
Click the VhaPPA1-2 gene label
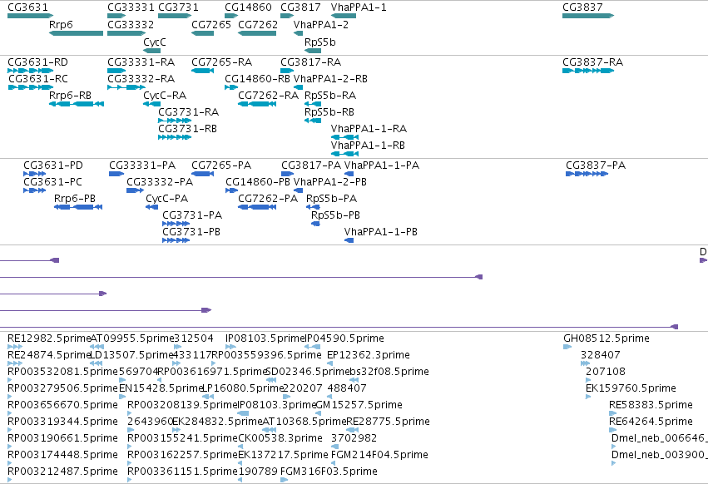[321, 24]
